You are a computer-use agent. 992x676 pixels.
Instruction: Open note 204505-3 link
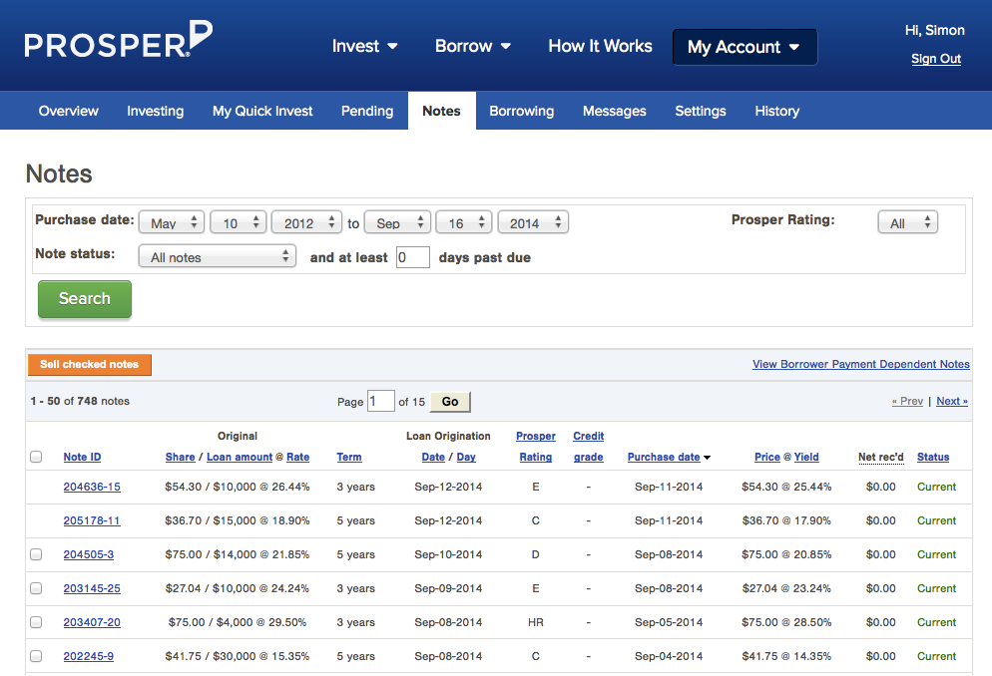tap(89, 554)
